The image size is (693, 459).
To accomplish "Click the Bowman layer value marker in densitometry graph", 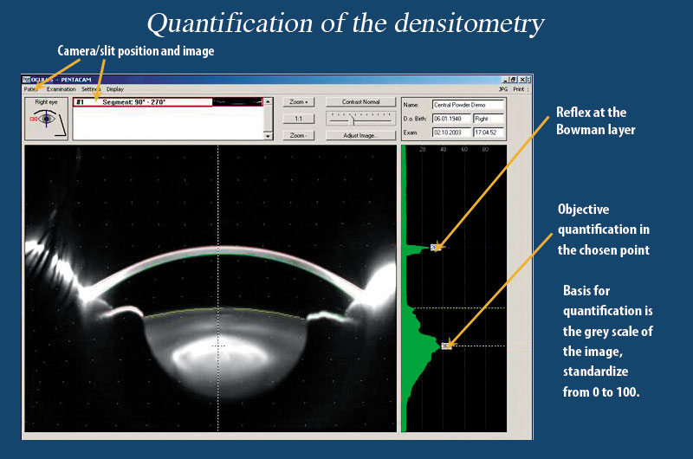I will click(436, 248).
